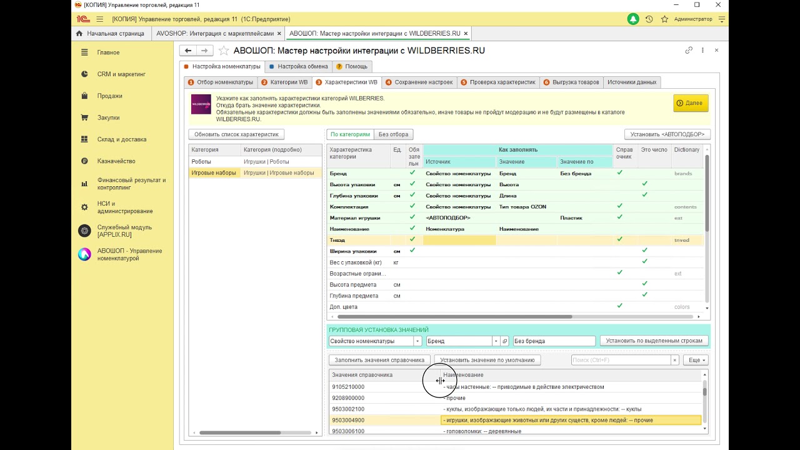Switch to the Настройка обмена tab

[298, 66]
